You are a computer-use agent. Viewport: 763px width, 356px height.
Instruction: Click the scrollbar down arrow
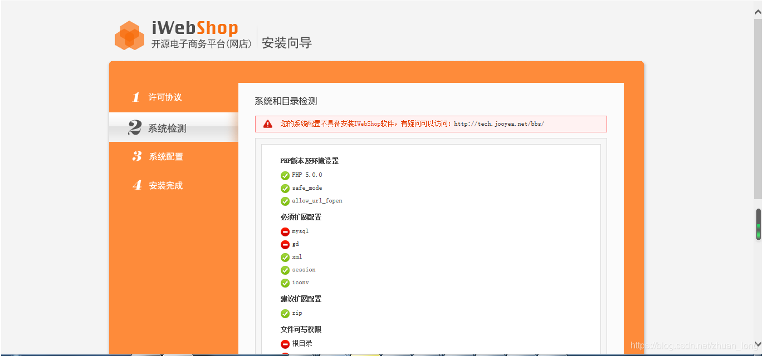tap(758, 343)
